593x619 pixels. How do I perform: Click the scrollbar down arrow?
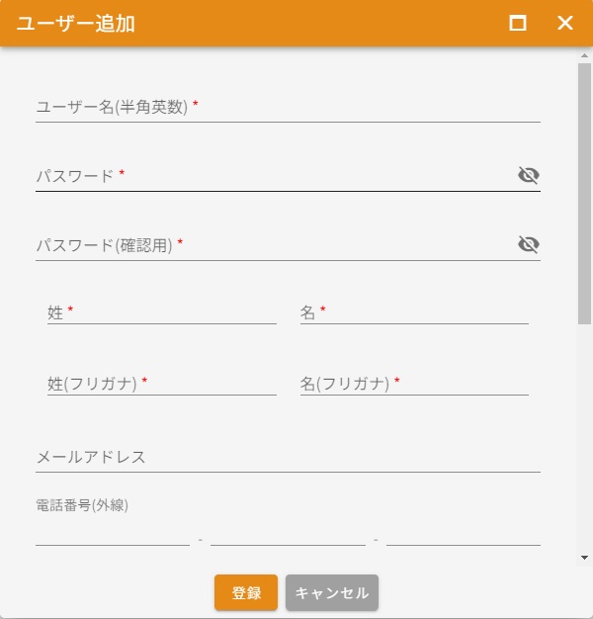pos(584,558)
